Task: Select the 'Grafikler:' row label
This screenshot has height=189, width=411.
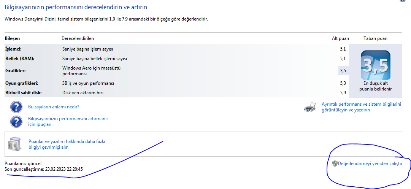Action: click(16, 70)
